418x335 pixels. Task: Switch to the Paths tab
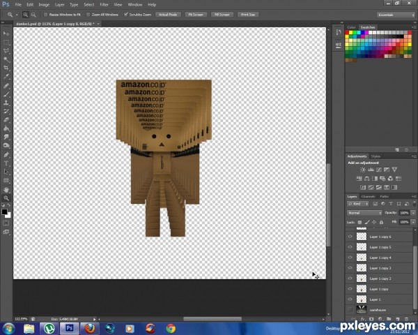[384, 196]
